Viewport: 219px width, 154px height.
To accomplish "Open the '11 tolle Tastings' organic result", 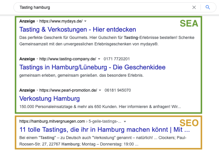I will click(x=104, y=129).
